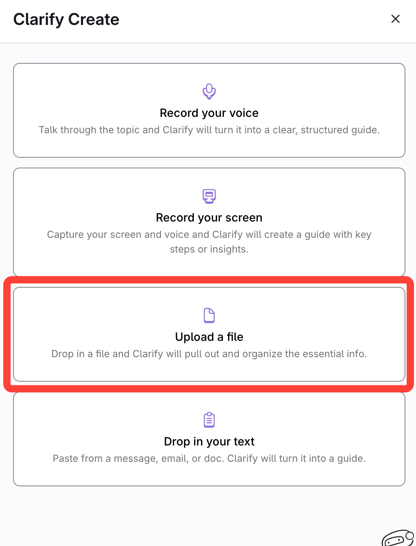Click the "Capture your screen and voice" description
416x546 pixels.
[x=209, y=235]
